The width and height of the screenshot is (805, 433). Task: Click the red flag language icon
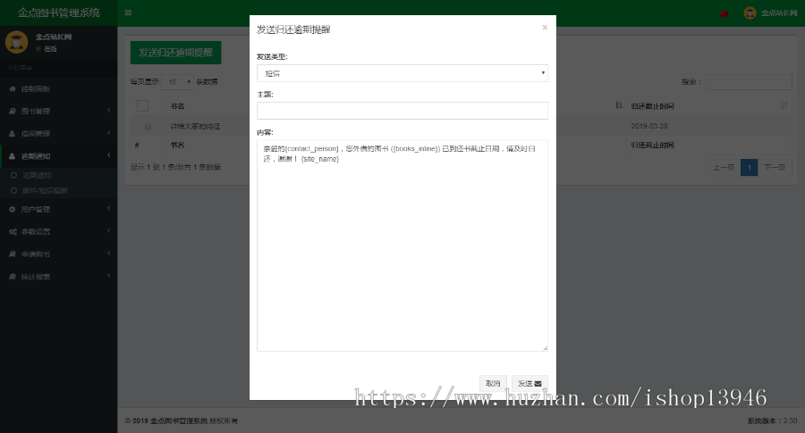(724, 13)
